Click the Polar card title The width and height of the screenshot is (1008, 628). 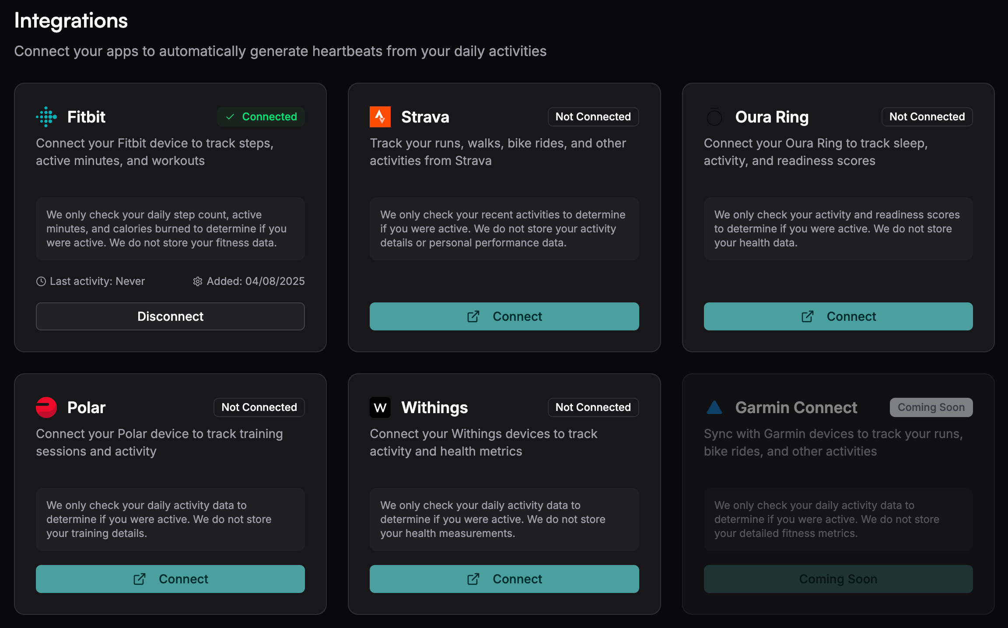click(86, 407)
